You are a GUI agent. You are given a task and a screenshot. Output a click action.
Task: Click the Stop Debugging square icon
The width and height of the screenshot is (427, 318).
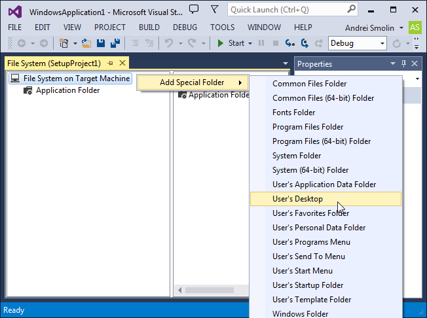[x=276, y=43]
